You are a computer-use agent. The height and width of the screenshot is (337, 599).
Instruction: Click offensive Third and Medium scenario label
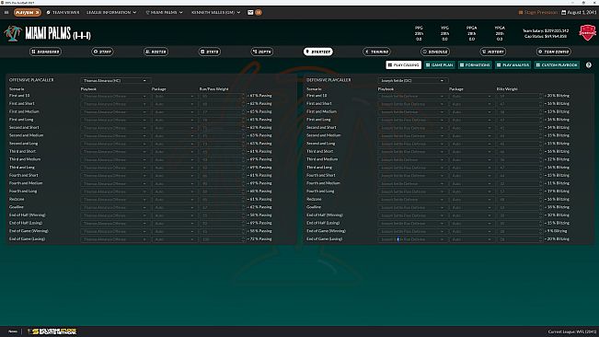25,159
